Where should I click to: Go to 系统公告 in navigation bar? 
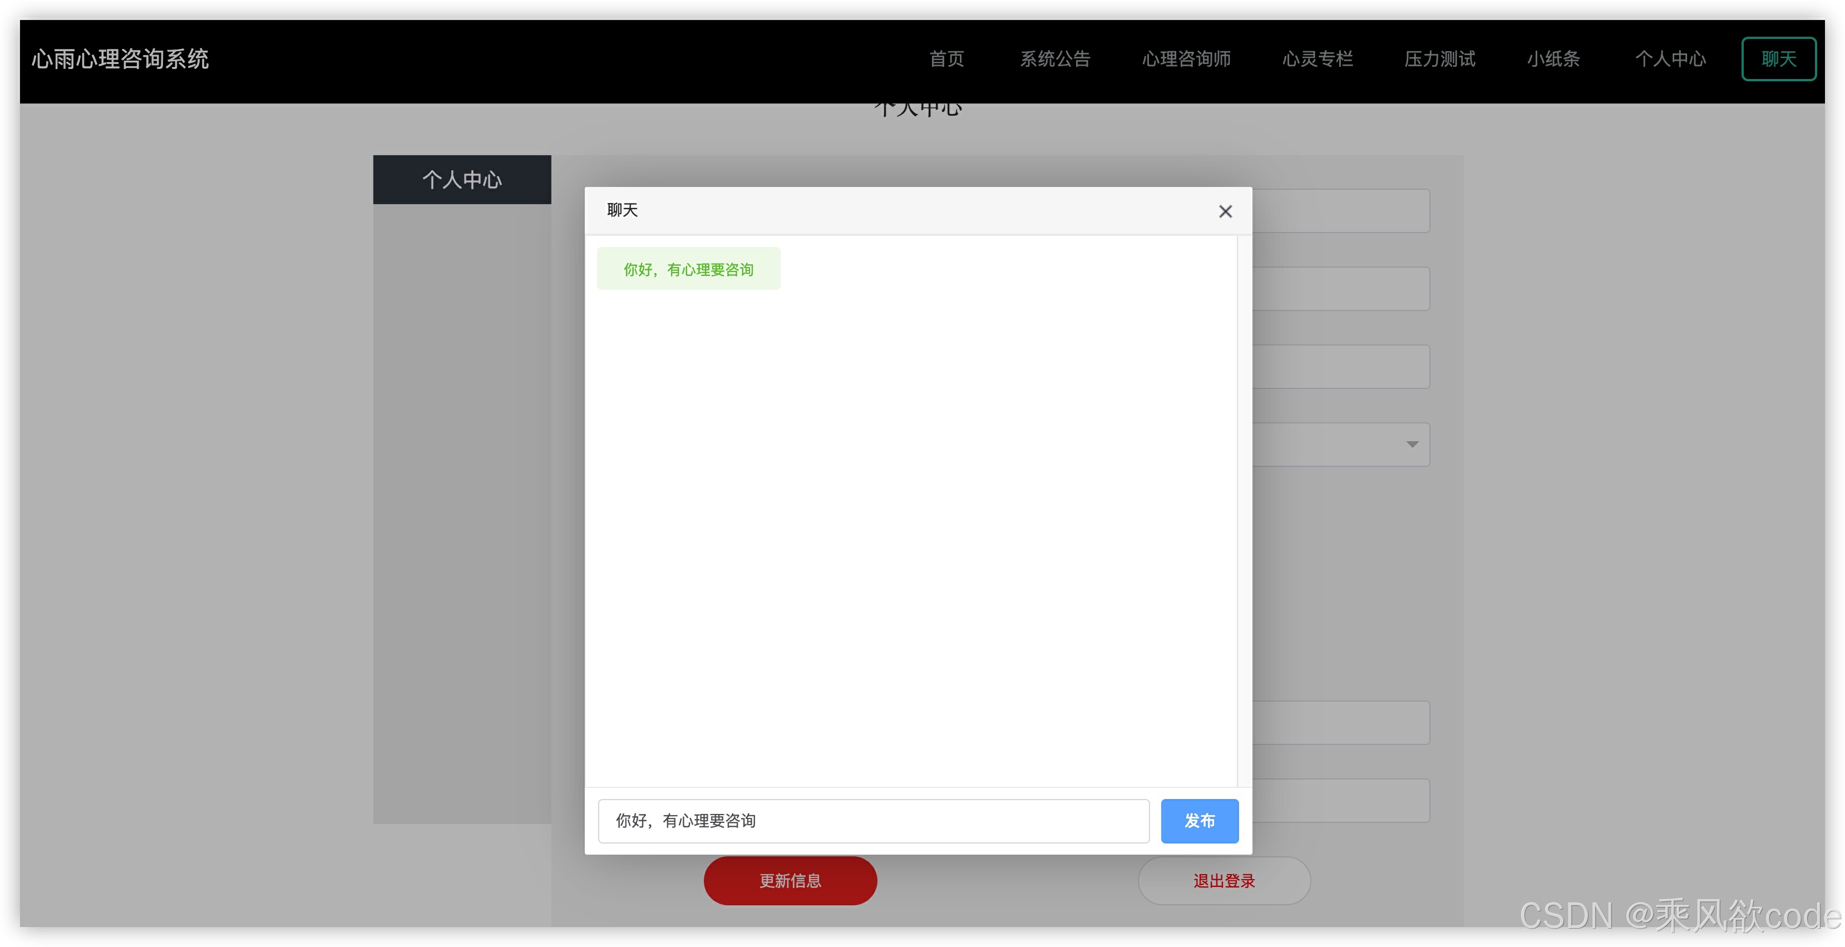click(1054, 59)
